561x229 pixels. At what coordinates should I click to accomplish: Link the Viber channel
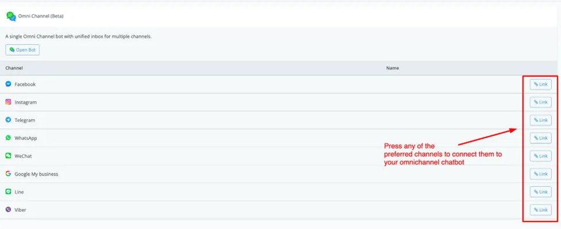[541, 210]
